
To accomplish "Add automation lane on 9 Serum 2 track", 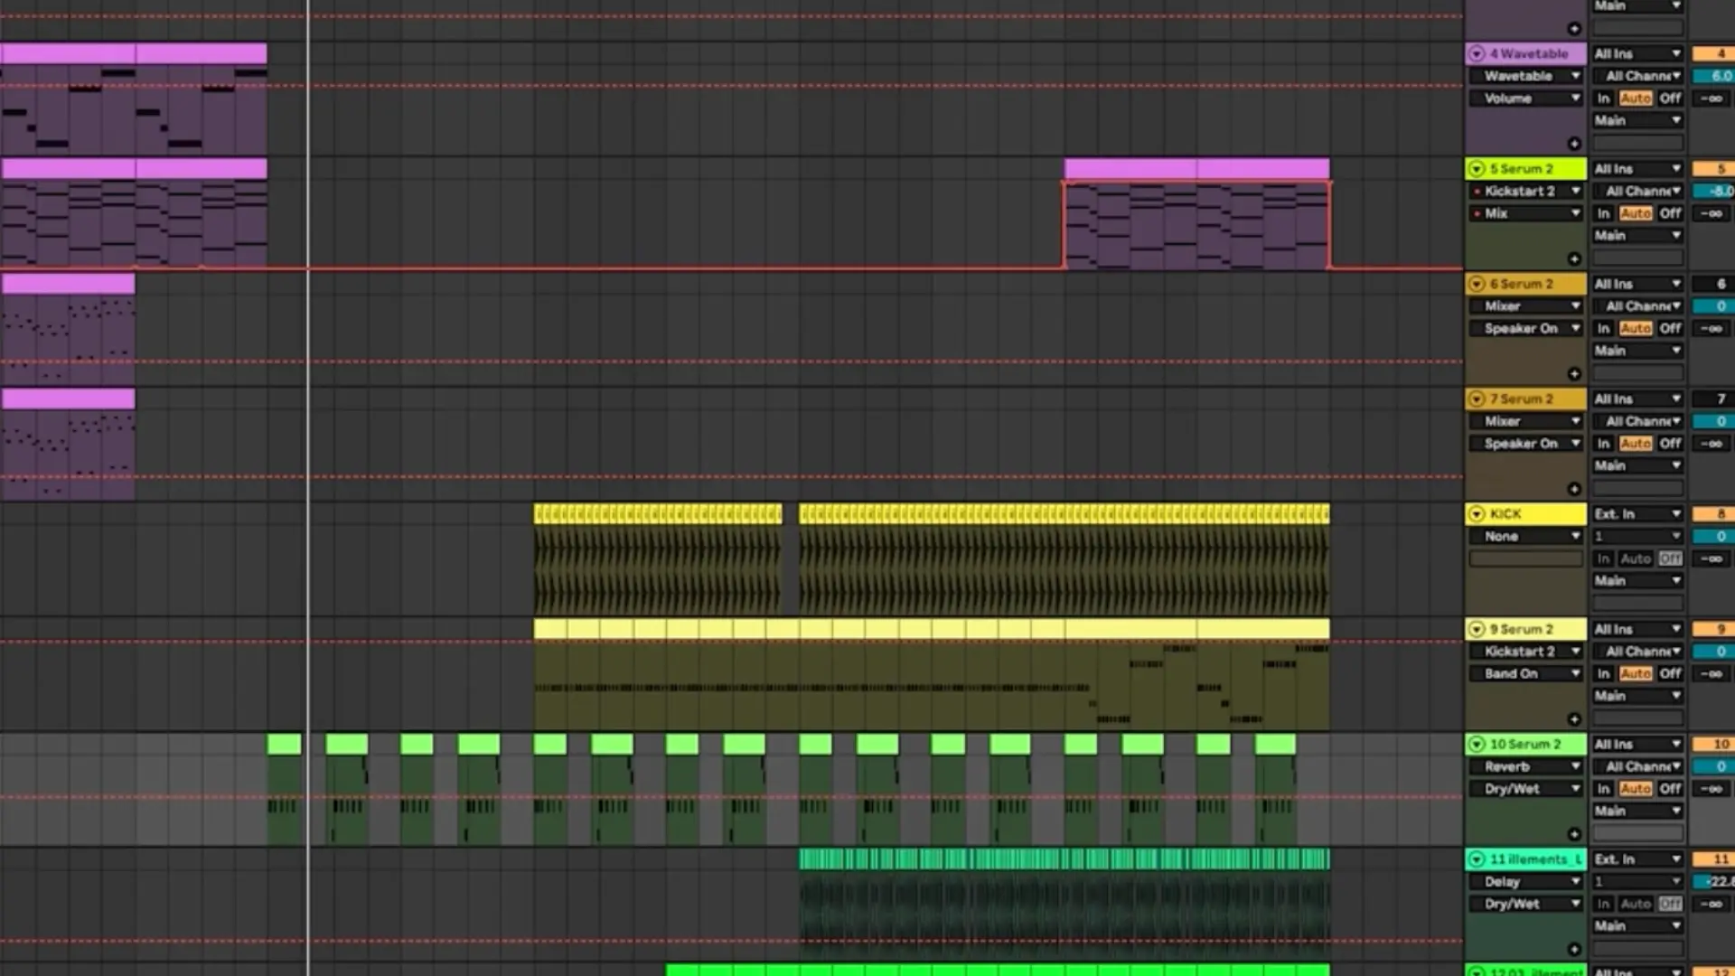I will tap(1574, 719).
